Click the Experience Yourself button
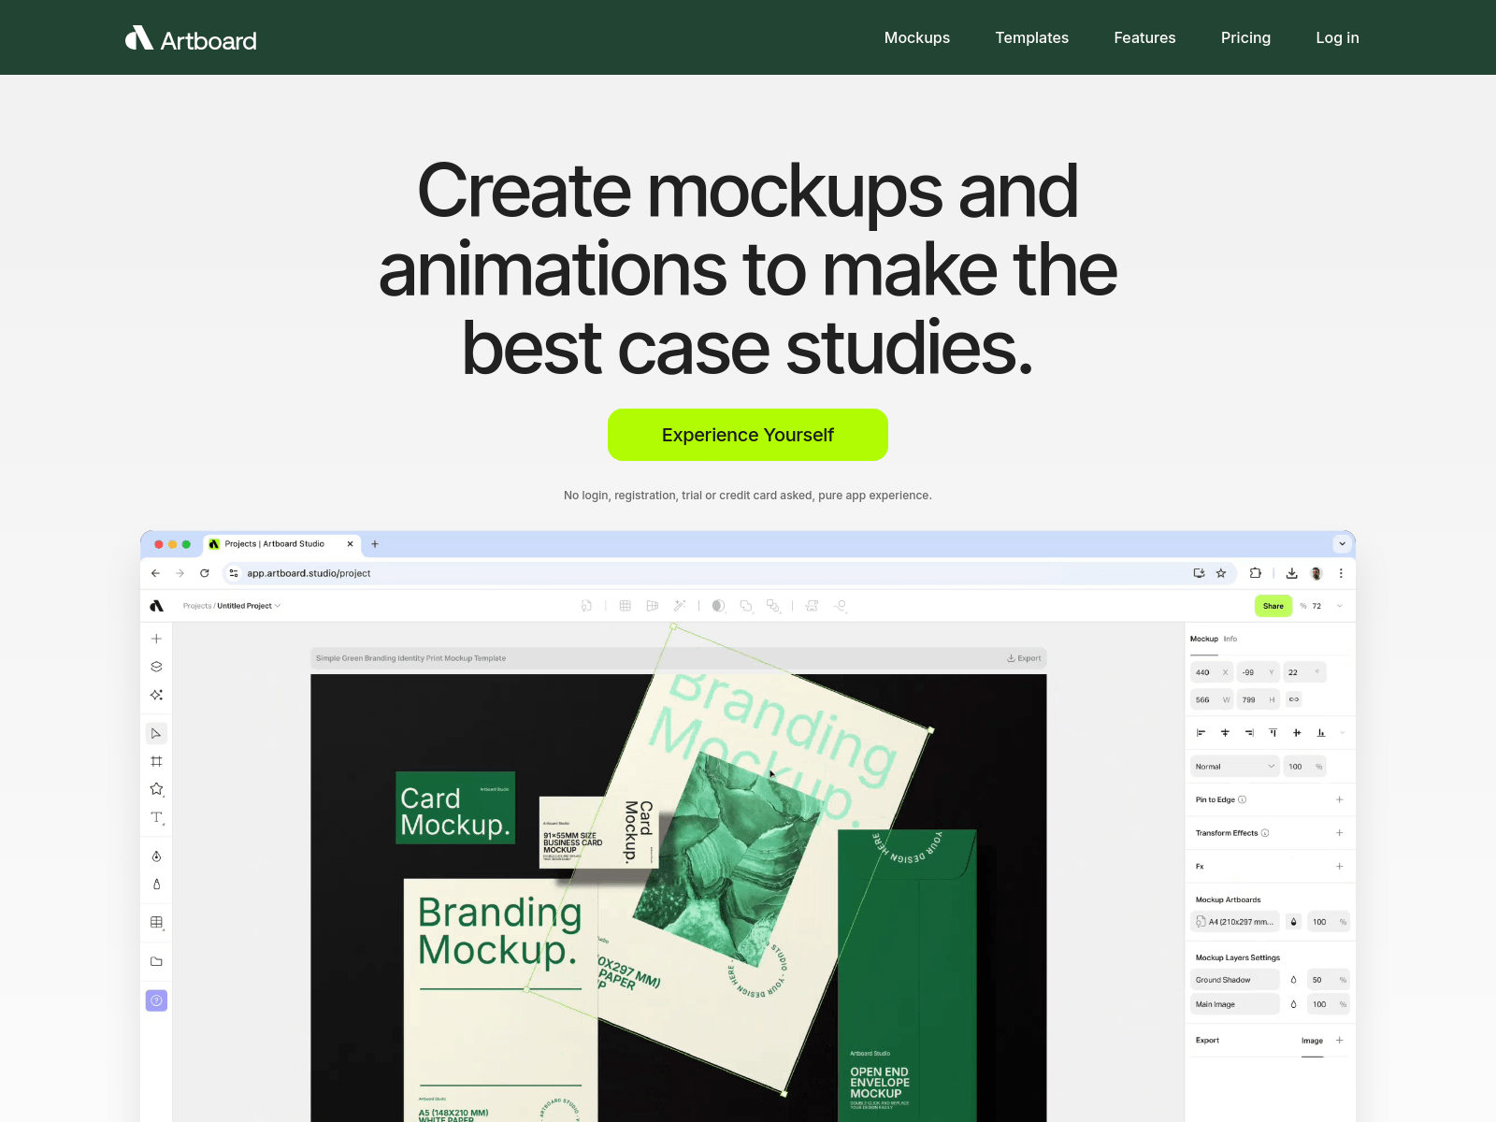The image size is (1496, 1122). click(748, 435)
